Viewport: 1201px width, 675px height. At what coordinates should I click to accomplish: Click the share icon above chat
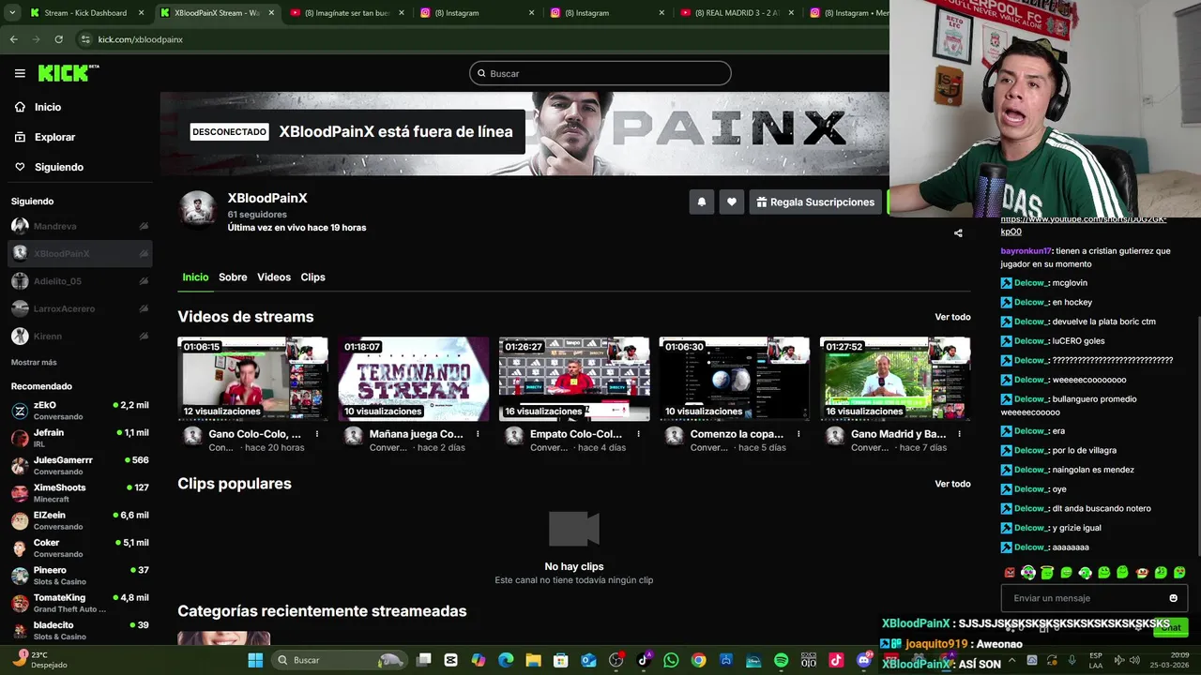tap(958, 233)
